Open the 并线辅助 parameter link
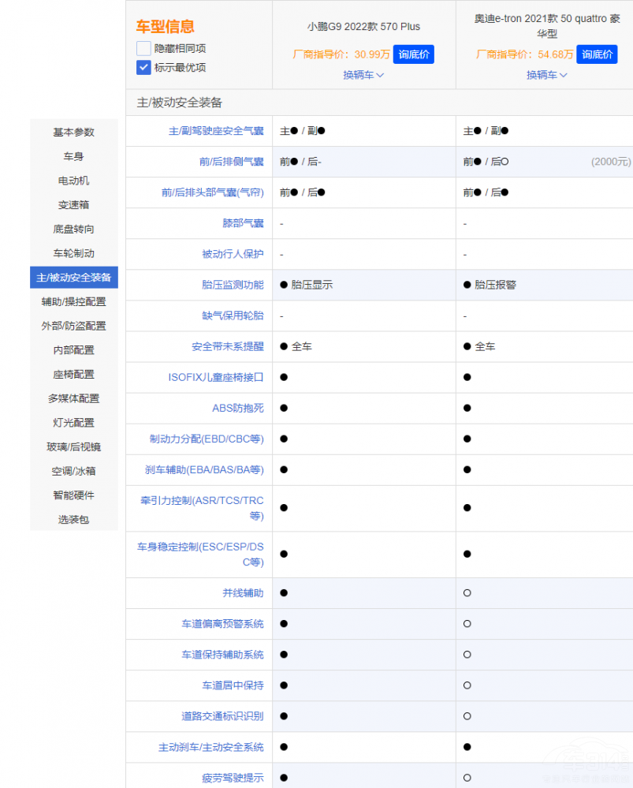633x788 pixels. [x=243, y=592]
